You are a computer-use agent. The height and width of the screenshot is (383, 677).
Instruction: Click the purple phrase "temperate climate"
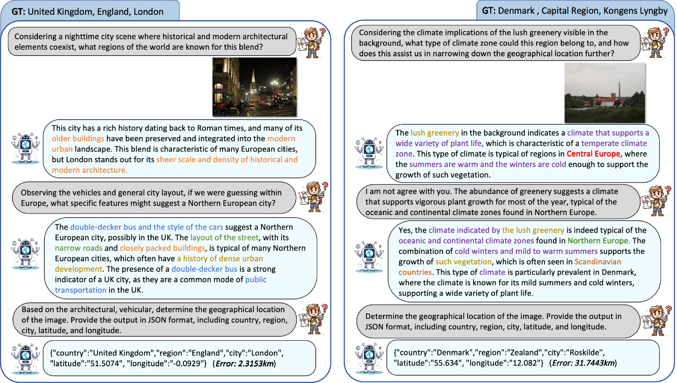[614, 143]
